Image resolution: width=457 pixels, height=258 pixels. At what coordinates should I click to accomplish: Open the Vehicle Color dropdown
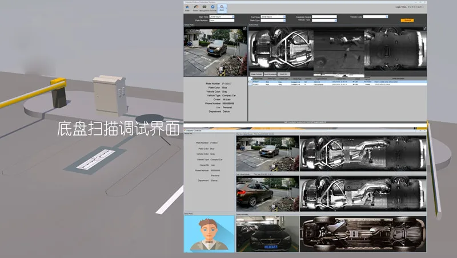pyautogui.click(x=387, y=17)
